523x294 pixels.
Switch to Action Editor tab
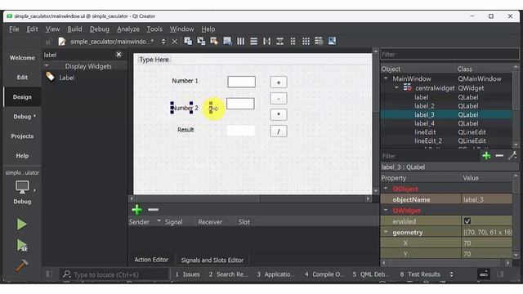point(151,260)
